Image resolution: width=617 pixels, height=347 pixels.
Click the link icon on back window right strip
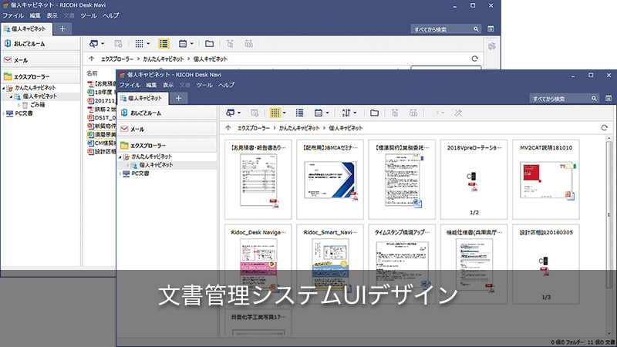492,46
